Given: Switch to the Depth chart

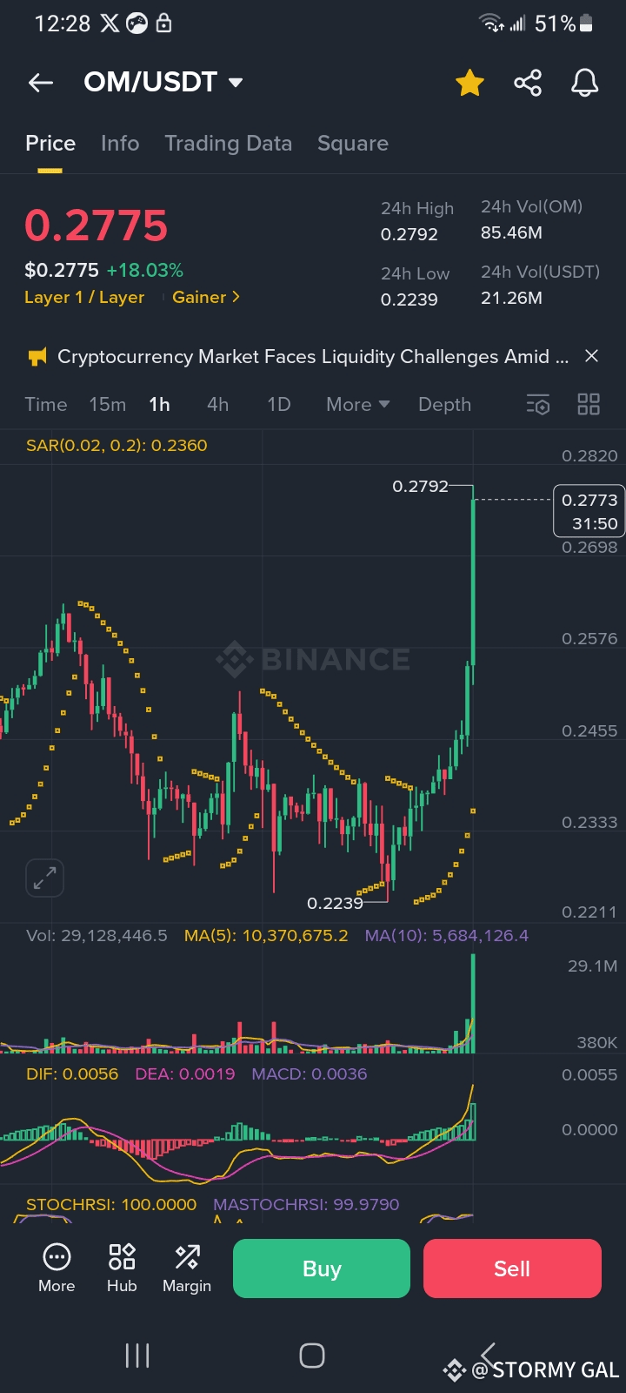Looking at the screenshot, I should coord(445,404).
